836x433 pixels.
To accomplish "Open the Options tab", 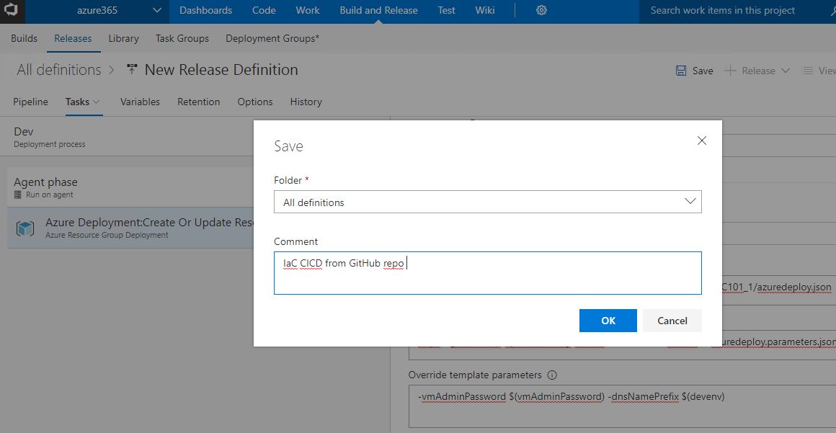I will click(255, 102).
